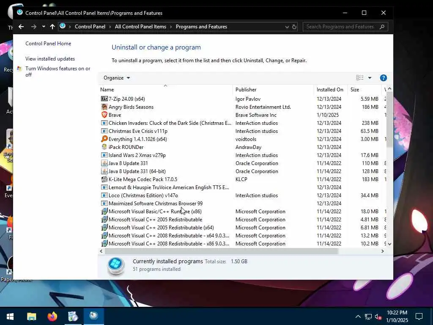The image size is (433, 325).
Task: Open Control Panel Home link
Action: coord(48,44)
